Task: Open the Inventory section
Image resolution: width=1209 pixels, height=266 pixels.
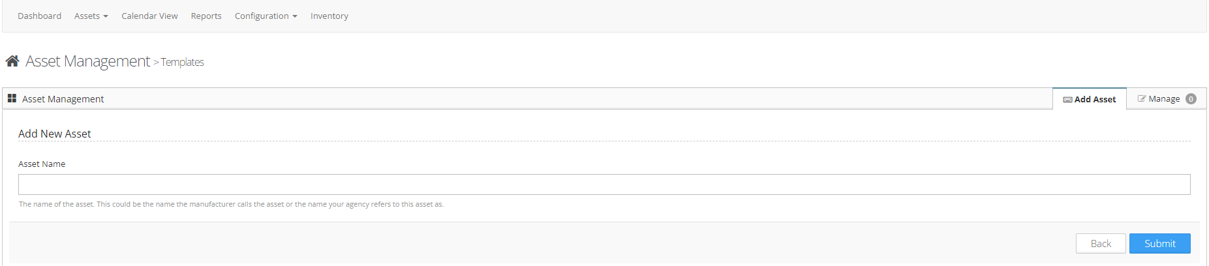Action: tap(329, 16)
